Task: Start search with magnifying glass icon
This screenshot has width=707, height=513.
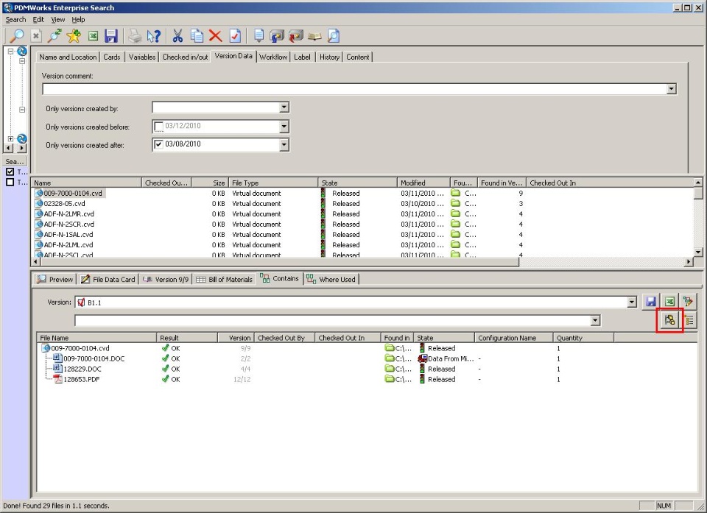Action: (x=17, y=35)
